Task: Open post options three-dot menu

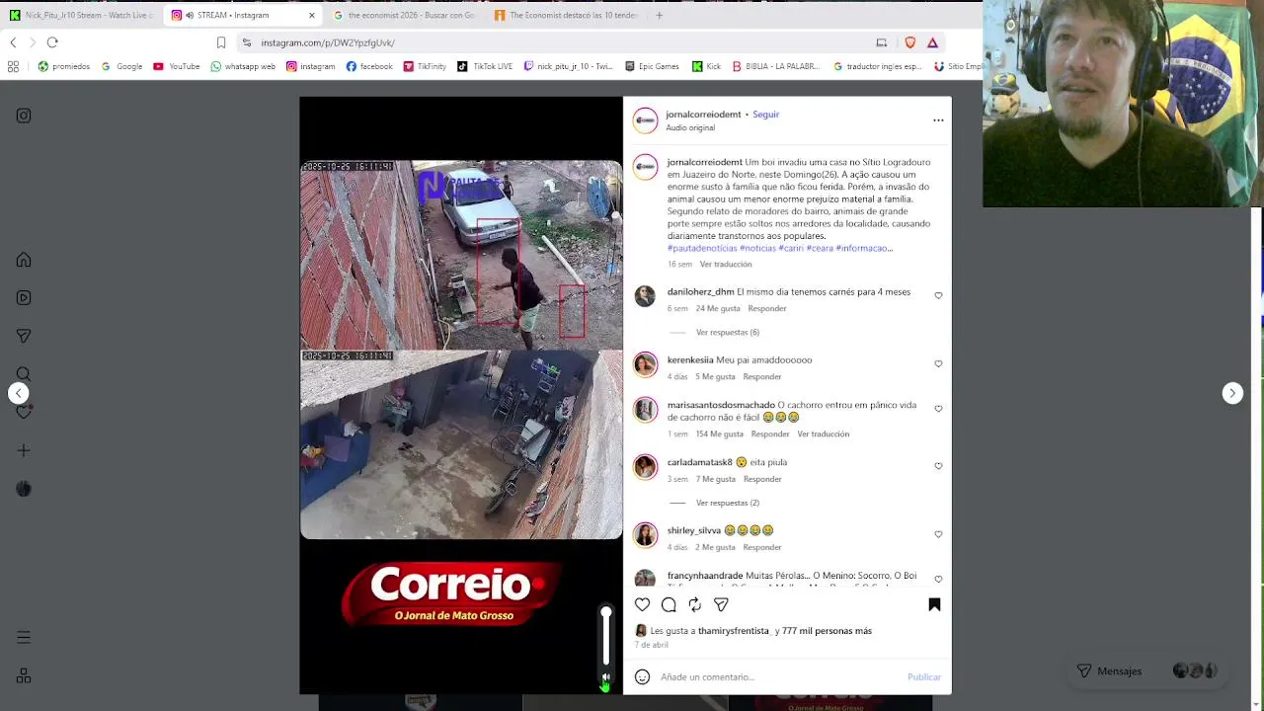Action: [x=938, y=120]
